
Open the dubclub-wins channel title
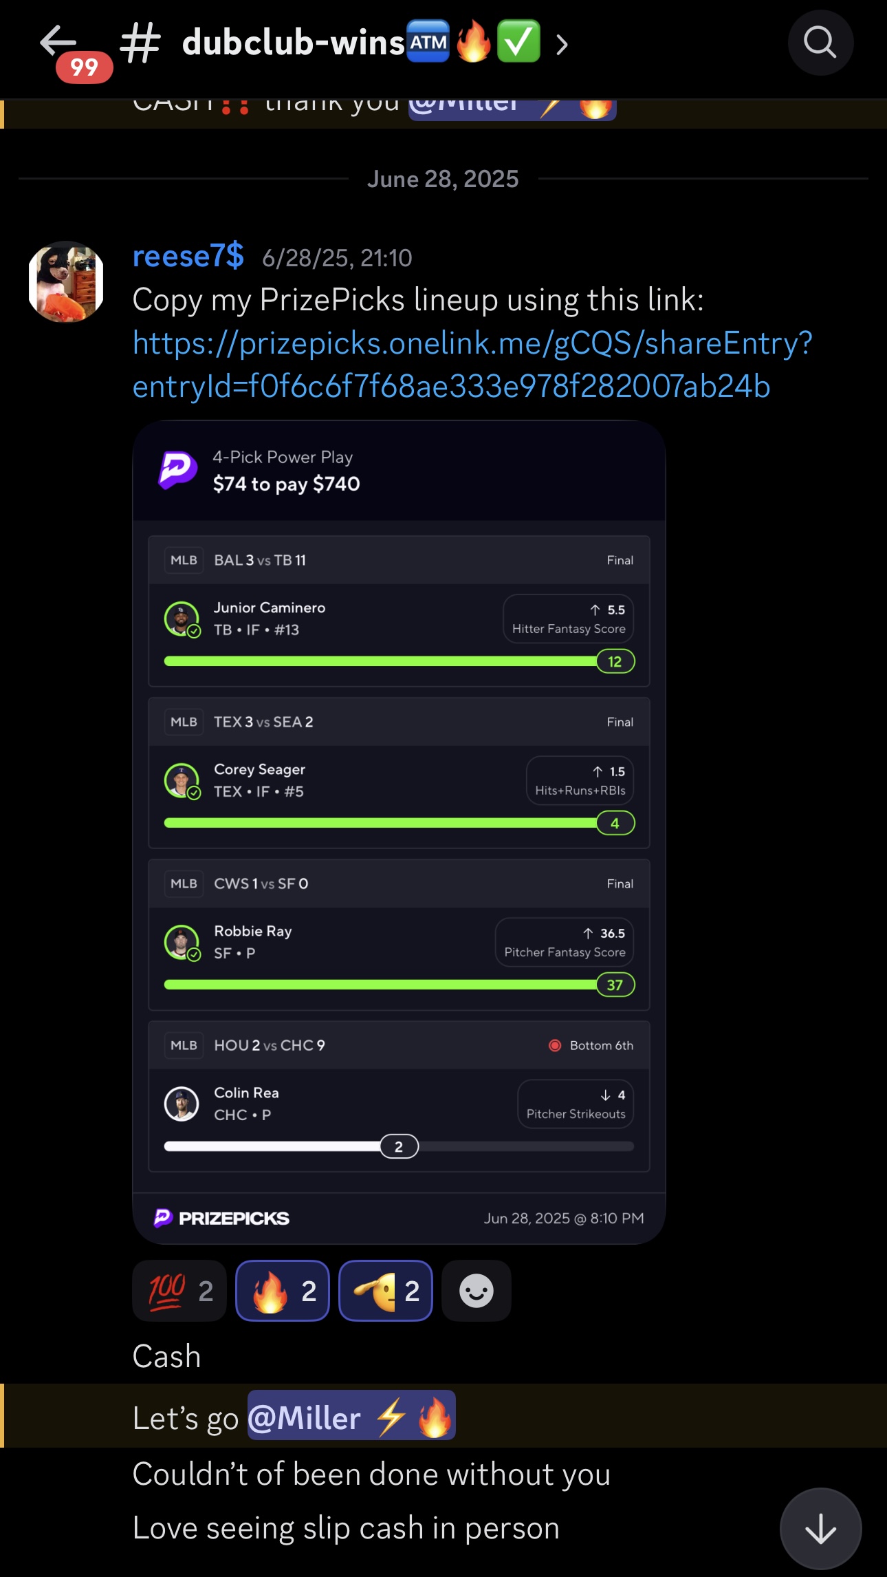pyautogui.click(x=294, y=43)
